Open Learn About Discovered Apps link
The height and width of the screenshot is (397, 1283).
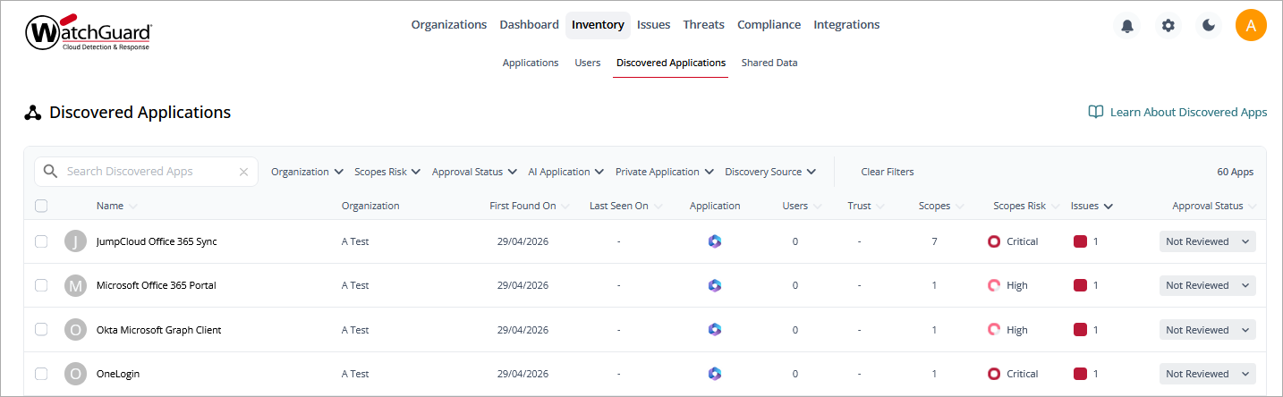pyautogui.click(x=1188, y=112)
